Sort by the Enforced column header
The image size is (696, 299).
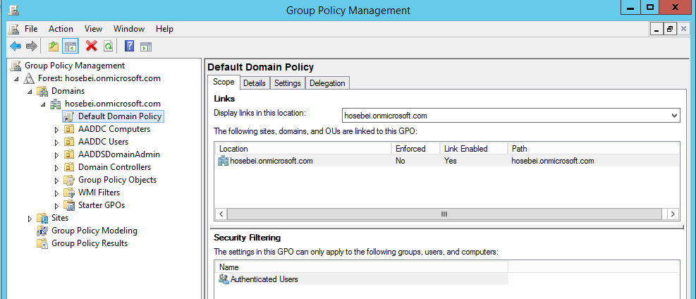click(x=415, y=149)
